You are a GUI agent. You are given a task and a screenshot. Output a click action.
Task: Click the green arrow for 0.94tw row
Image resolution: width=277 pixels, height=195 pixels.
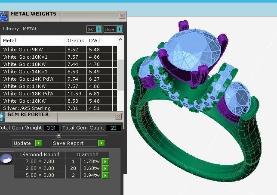[x=105, y=175]
